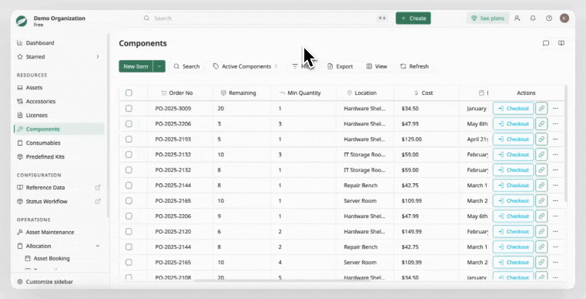More actions dots for $129.00 row
This screenshot has height=299, width=586.
[x=555, y=139]
